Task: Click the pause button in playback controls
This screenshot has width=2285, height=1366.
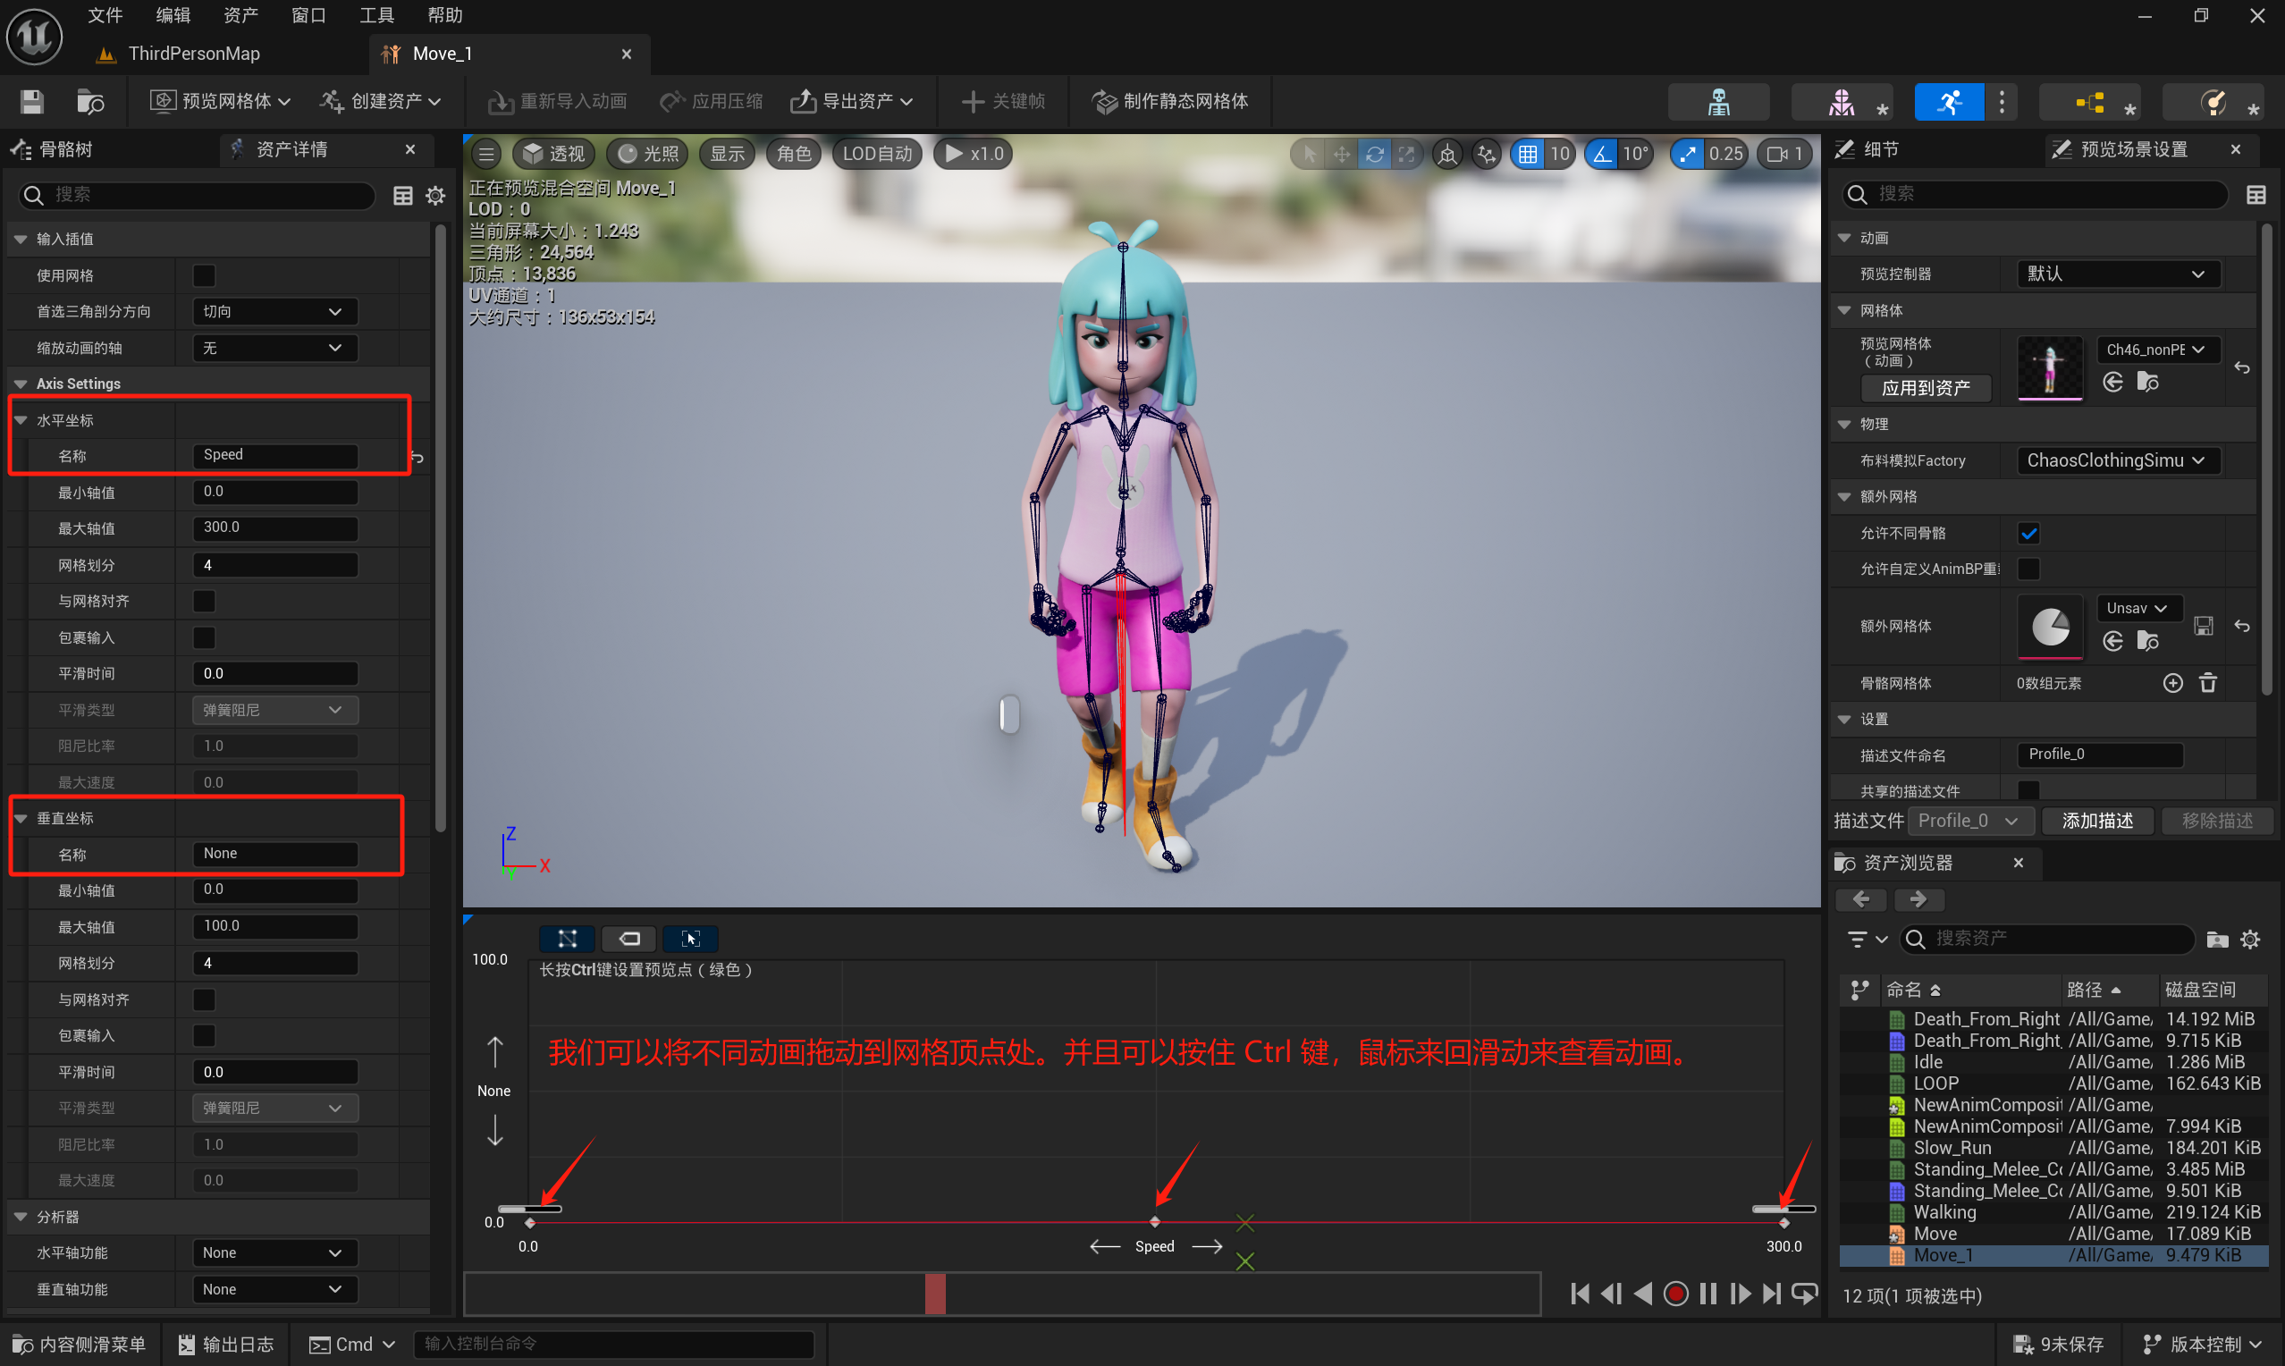Action: pos(1708,1294)
